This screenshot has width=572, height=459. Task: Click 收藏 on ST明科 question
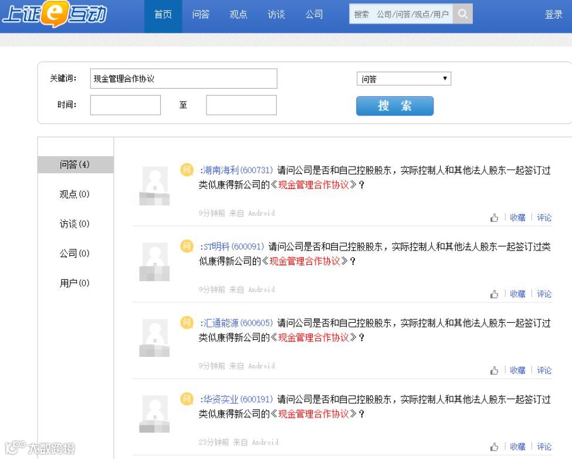[517, 294]
